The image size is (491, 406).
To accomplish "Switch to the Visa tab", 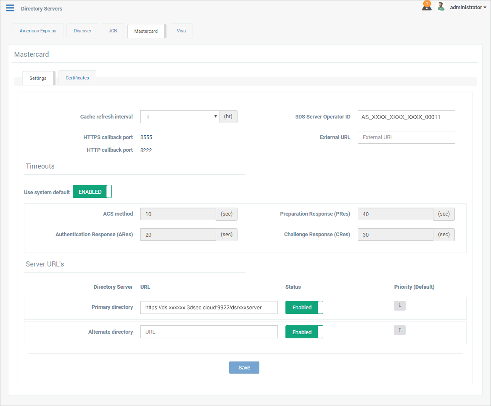I will point(181,31).
